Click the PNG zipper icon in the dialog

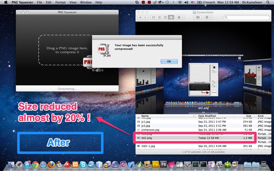click(x=104, y=50)
